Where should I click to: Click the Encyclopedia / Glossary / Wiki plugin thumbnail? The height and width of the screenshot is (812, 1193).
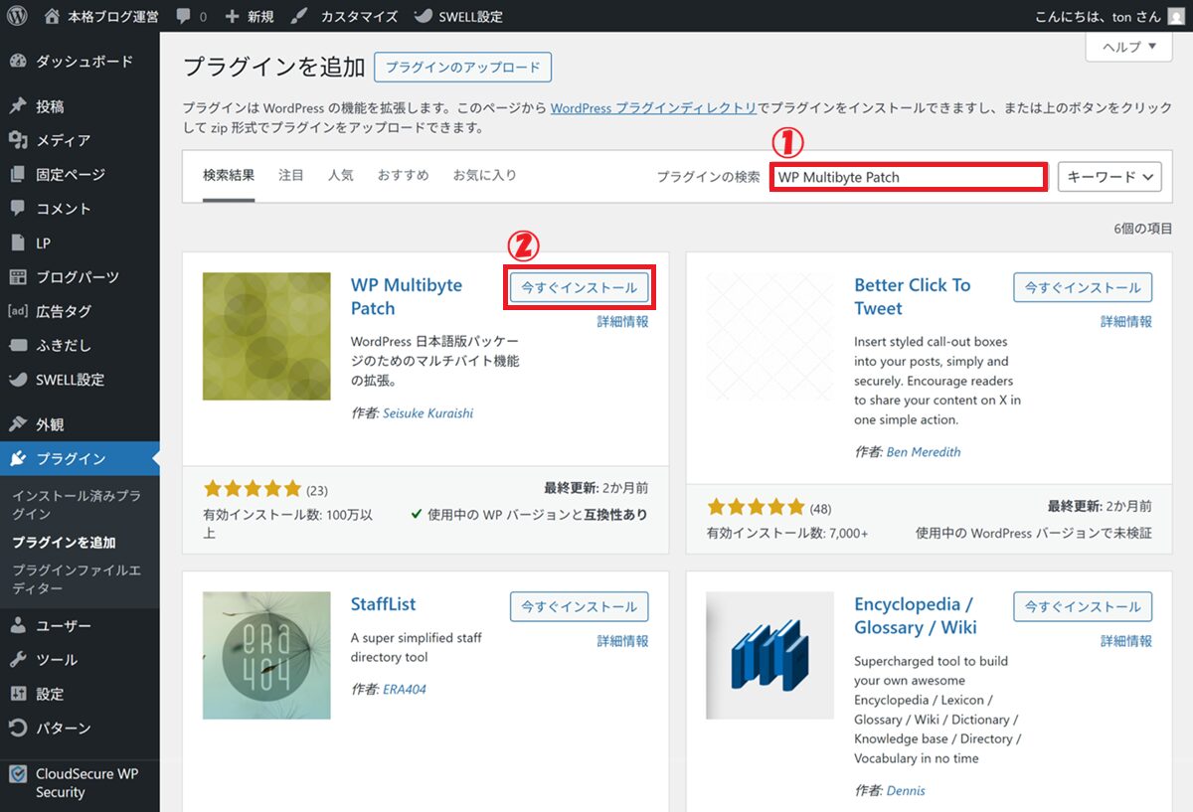point(769,655)
